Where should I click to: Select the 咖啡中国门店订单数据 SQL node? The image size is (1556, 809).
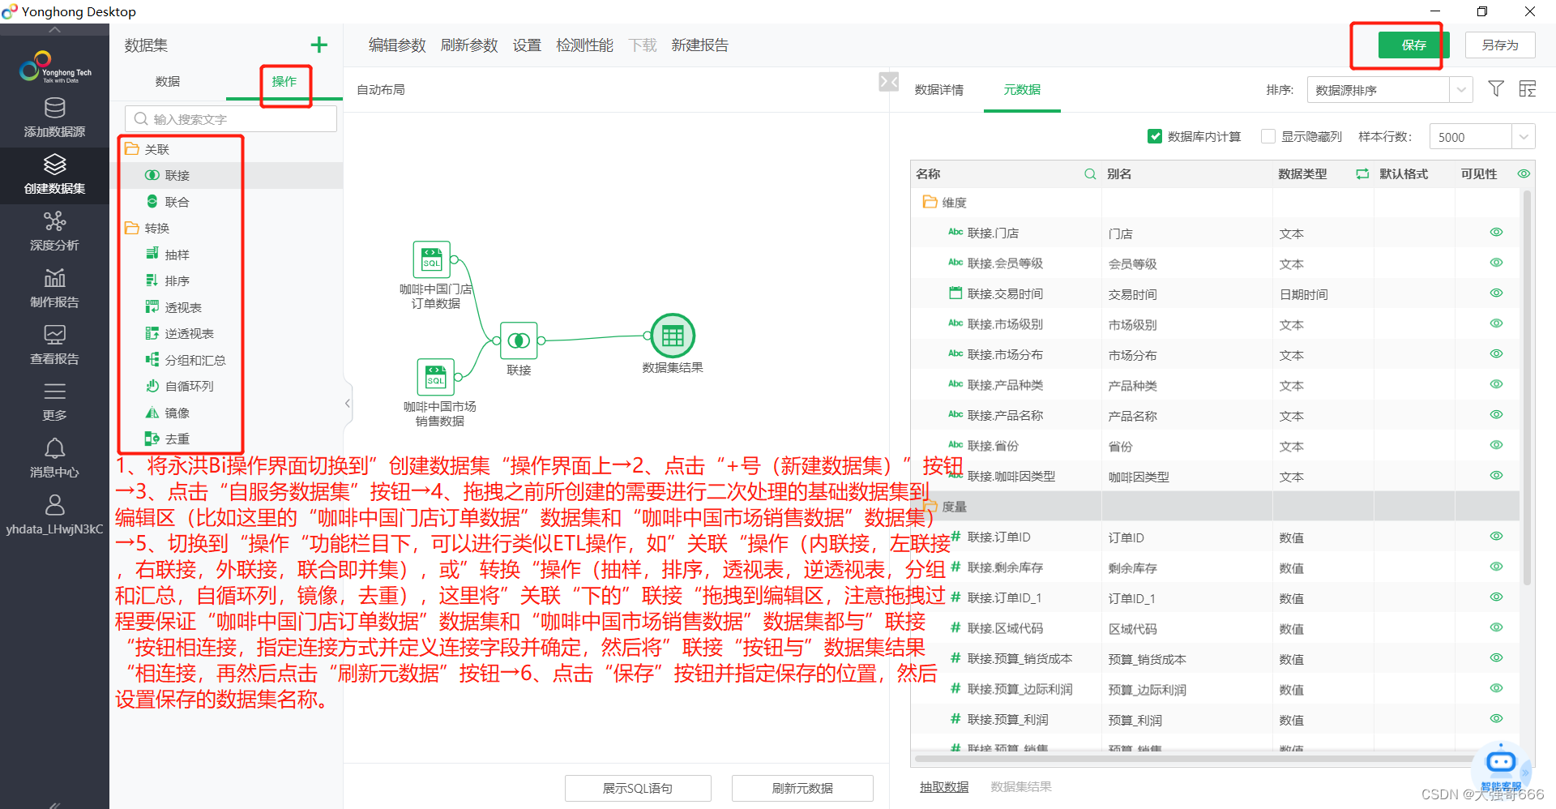[x=432, y=260]
